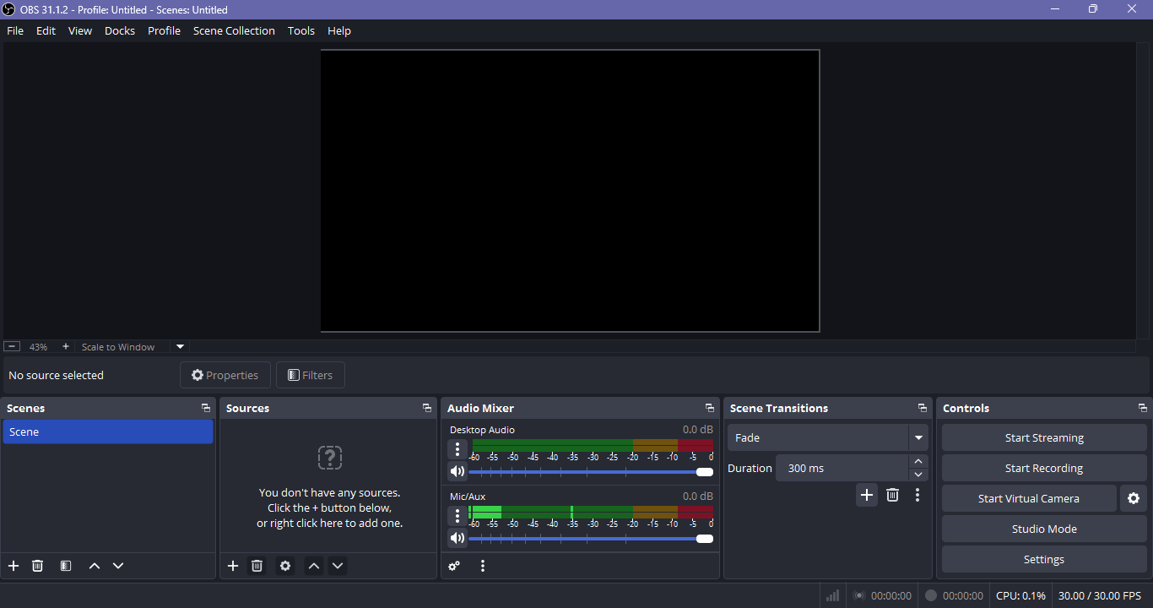Viewport: 1153px width, 608px height.
Task: Open the Scale to Window dropdown
Action: point(179,346)
